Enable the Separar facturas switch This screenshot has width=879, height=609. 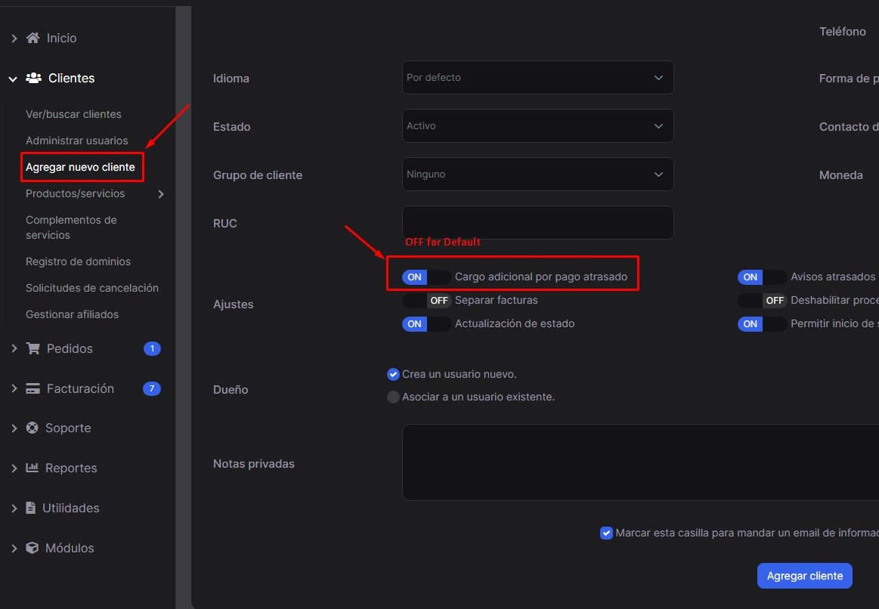pyautogui.click(x=426, y=301)
